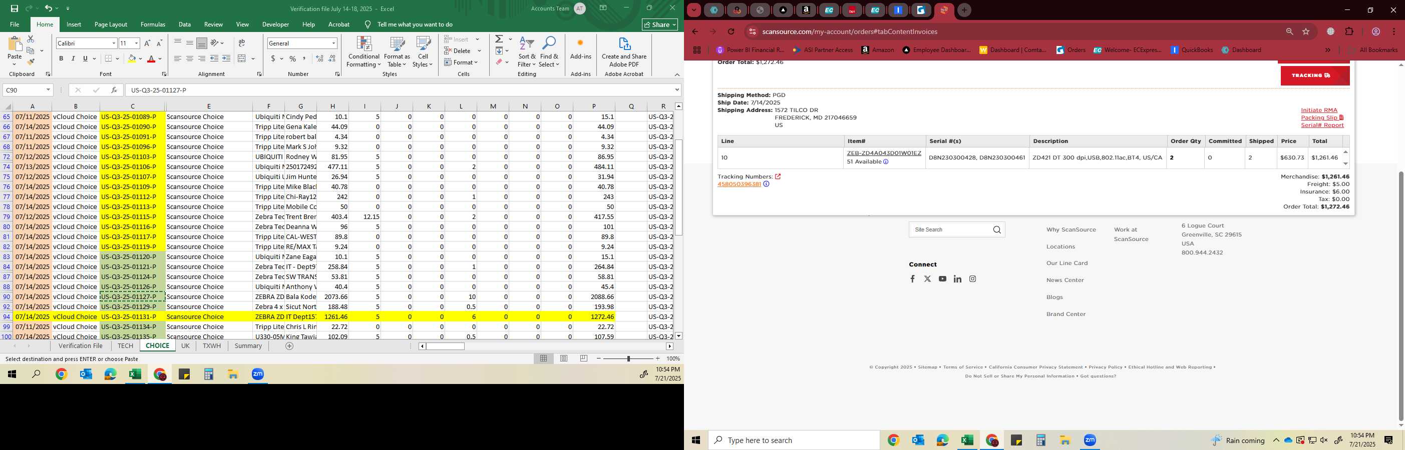
Task: Click item ZEB-ZD4A043D01W01EZ link
Action: [x=884, y=153]
